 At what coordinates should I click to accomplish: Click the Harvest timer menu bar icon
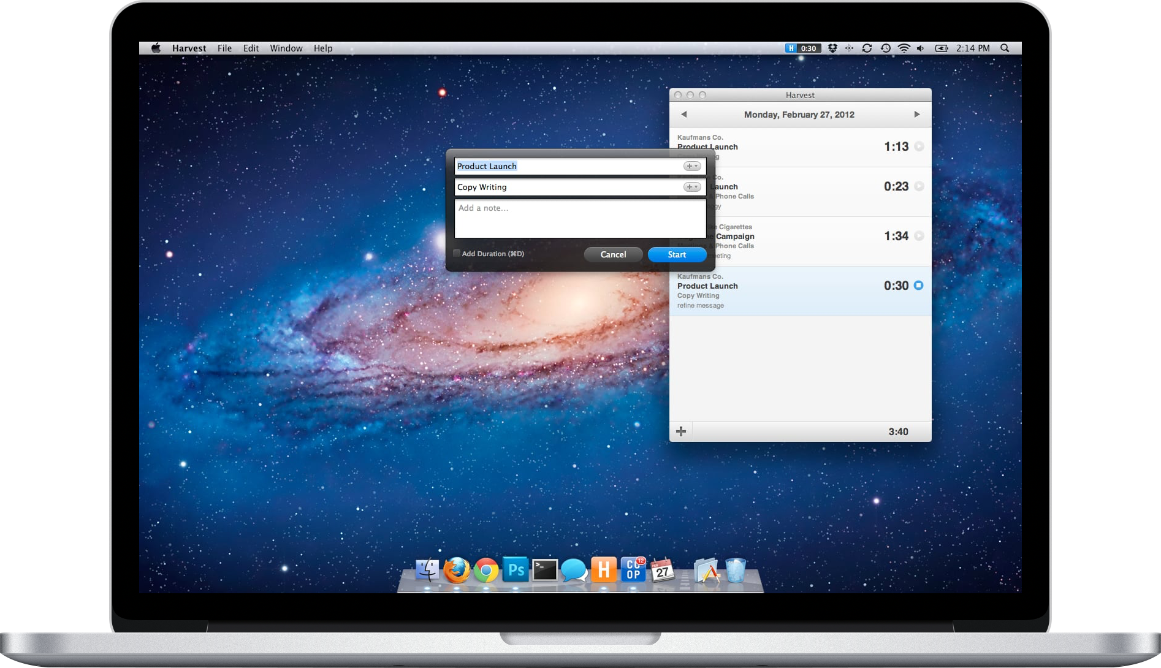point(802,48)
